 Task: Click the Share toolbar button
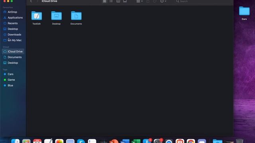pyautogui.click(x=148, y=1)
